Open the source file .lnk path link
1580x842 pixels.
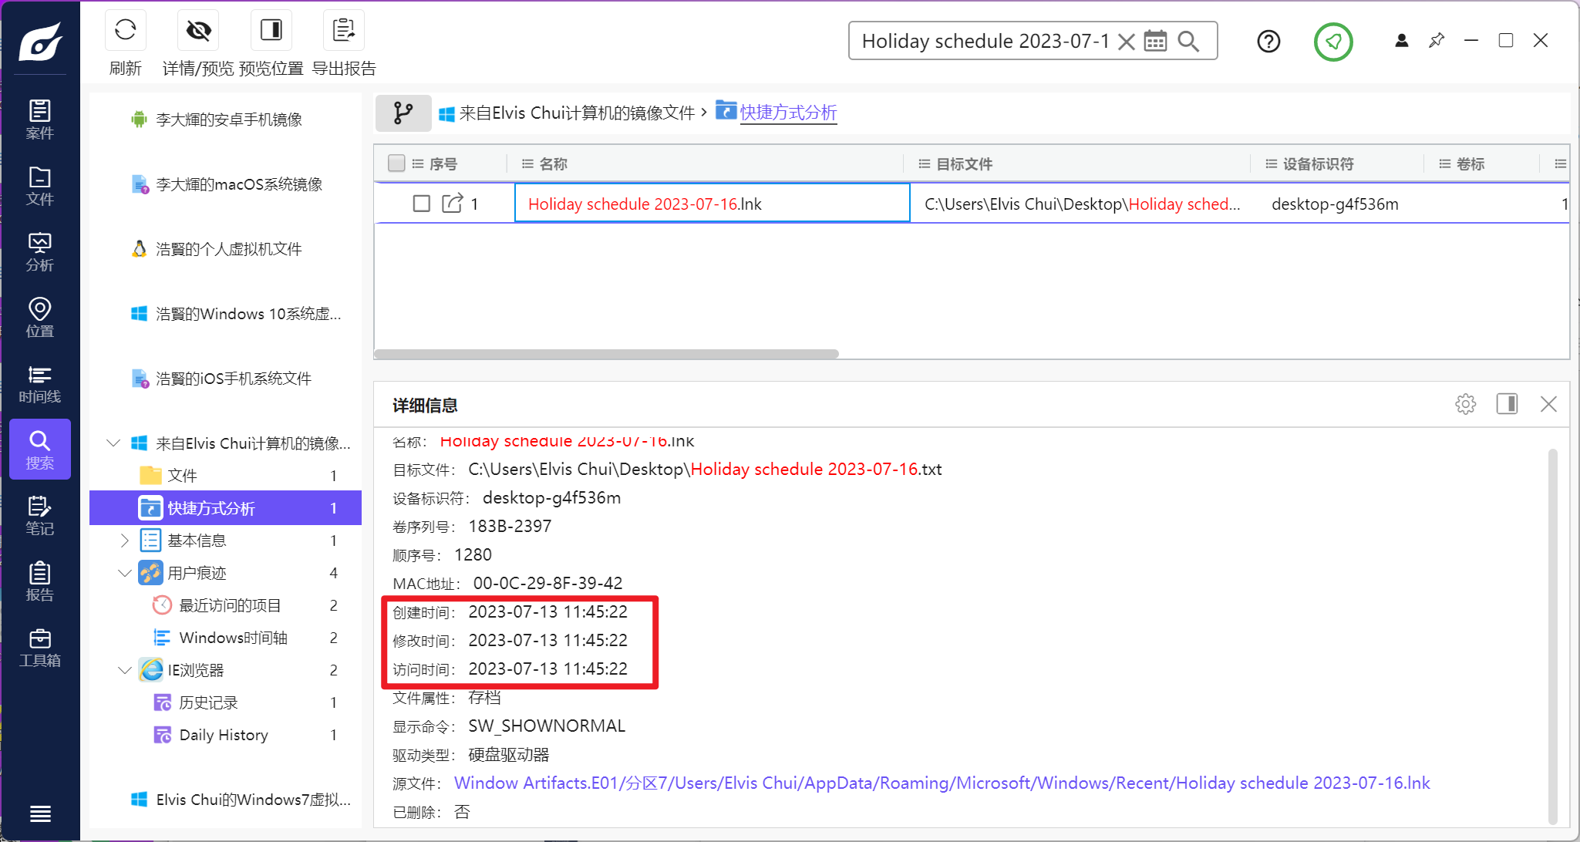pos(942,783)
